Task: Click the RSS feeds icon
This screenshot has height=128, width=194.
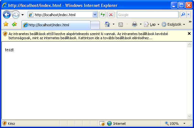Action: click(121, 25)
